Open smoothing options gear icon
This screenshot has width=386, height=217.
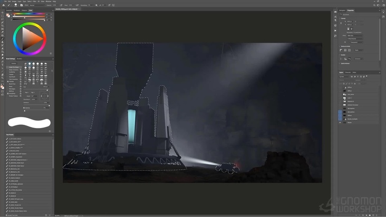click(x=96, y=5)
